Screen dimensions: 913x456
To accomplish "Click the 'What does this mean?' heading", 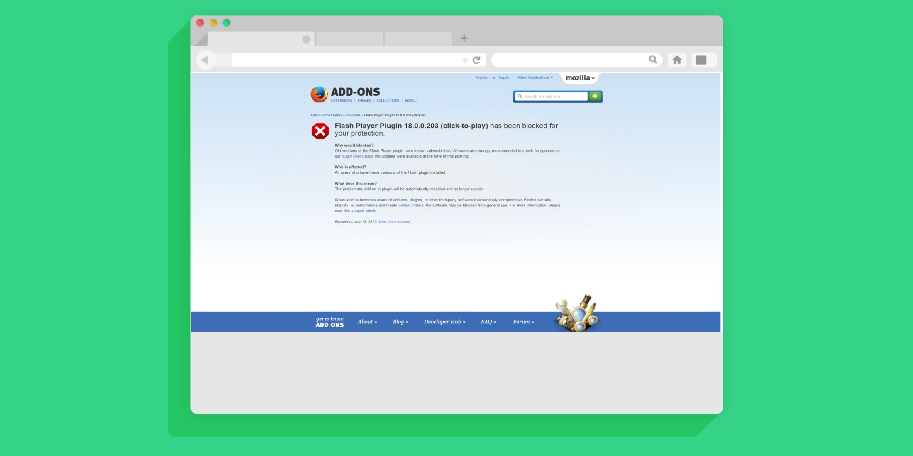I will pyautogui.click(x=356, y=184).
